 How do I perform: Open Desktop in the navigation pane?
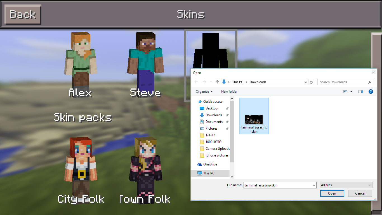tap(211, 108)
